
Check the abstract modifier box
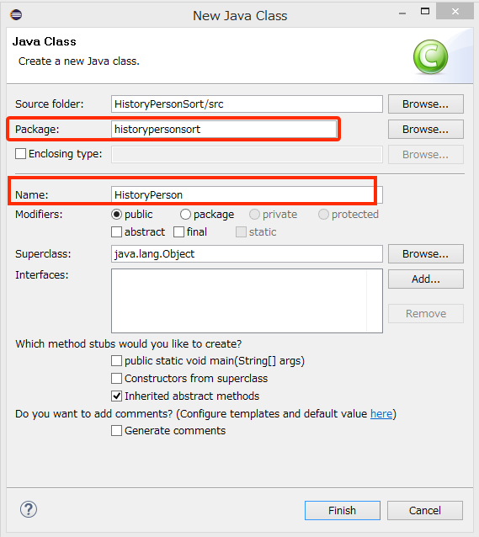pos(116,231)
